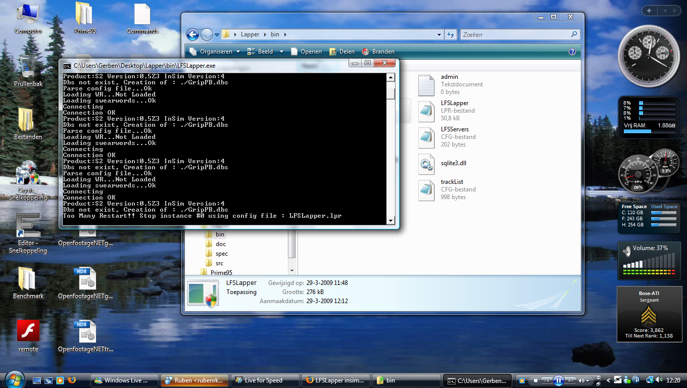Viewport: 687px width, 388px height.
Task: Add gadgets with sidebar plus button
Action: 649,10
